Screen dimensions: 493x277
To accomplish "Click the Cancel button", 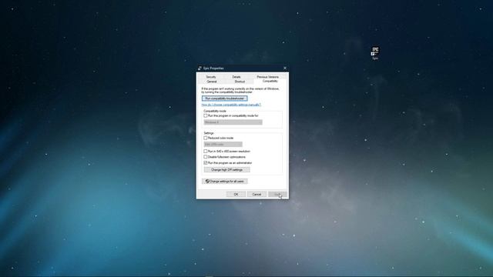I will coord(257,195).
